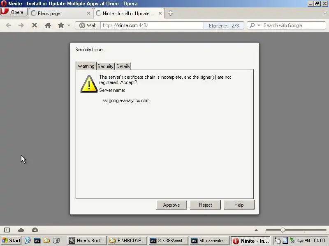Switch to the Blank page tab
The height and width of the screenshot is (246, 329).
(61, 14)
